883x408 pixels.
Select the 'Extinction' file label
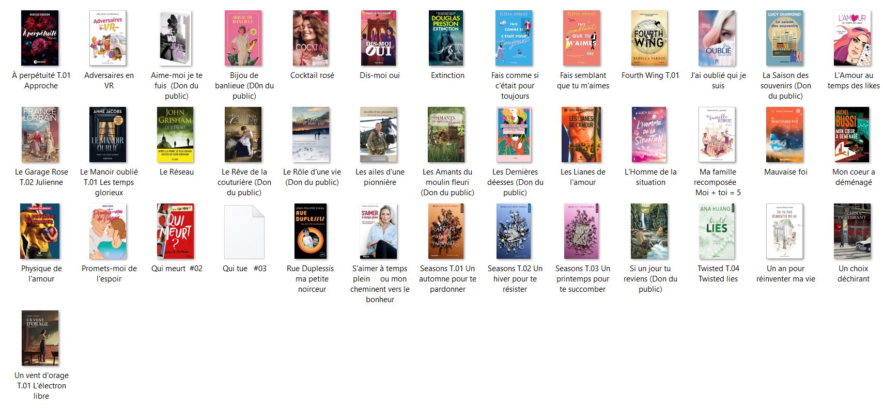click(447, 75)
